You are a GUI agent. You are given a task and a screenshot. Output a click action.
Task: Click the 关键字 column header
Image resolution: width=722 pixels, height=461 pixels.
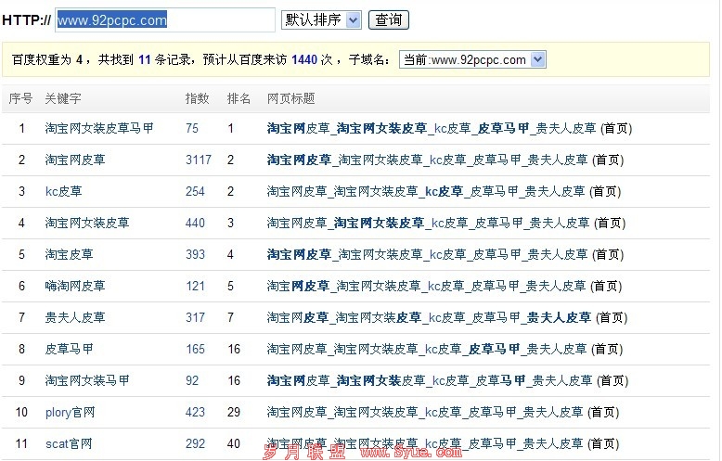(x=63, y=98)
